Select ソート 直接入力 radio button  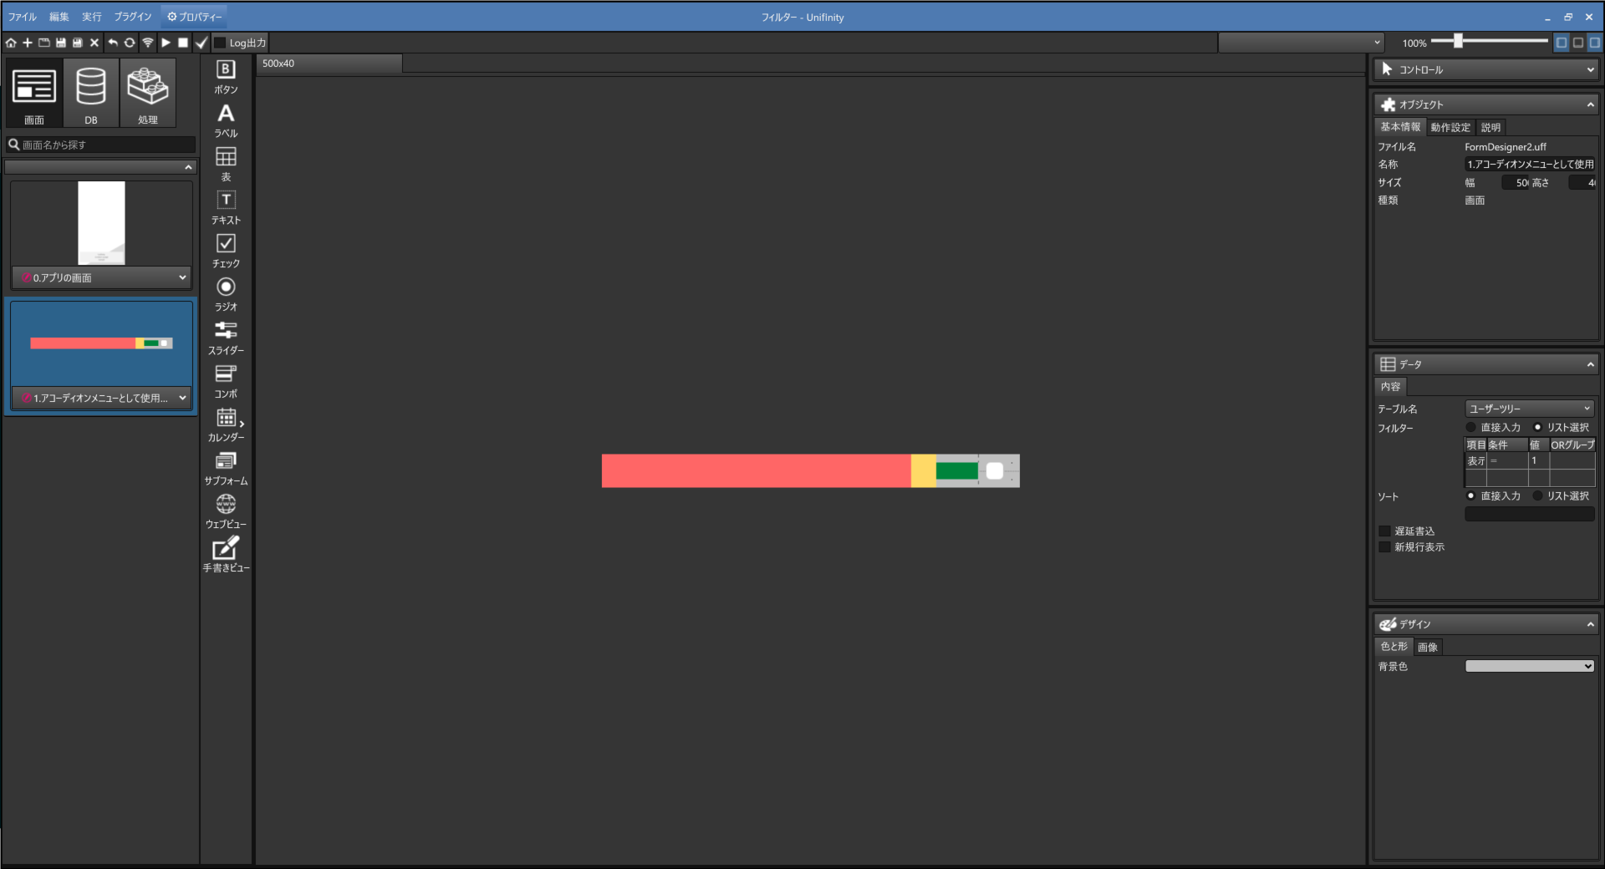tap(1471, 495)
